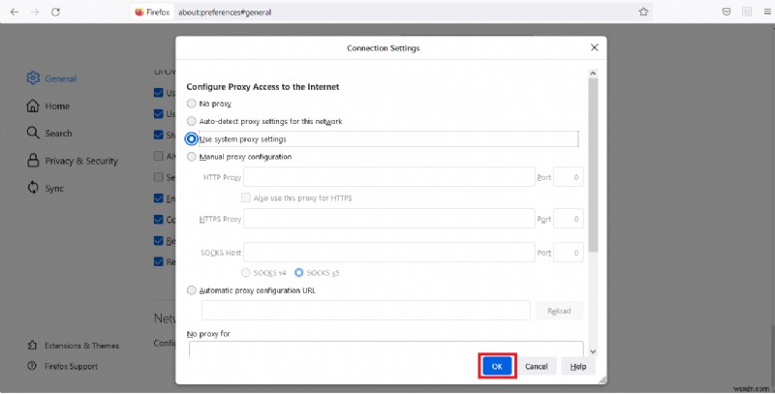Click the SOCKS Host Port field
This screenshot has height=394, width=775.
569,253
